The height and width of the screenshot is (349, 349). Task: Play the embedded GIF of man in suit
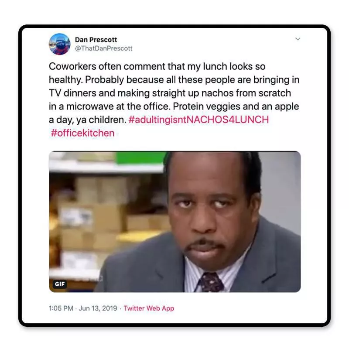[175, 222]
